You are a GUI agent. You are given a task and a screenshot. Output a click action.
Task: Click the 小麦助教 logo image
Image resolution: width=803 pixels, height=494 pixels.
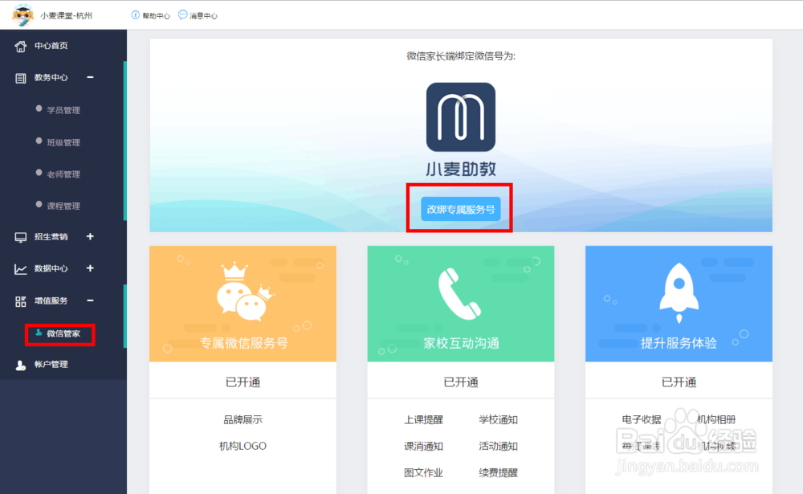pos(460,119)
